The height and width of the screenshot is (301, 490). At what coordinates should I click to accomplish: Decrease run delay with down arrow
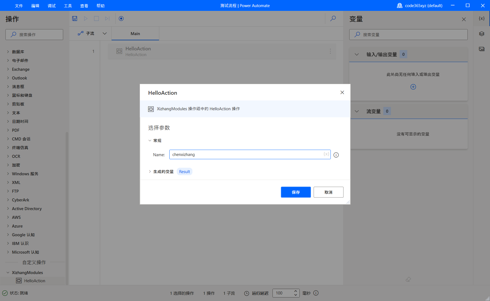point(296,295)
